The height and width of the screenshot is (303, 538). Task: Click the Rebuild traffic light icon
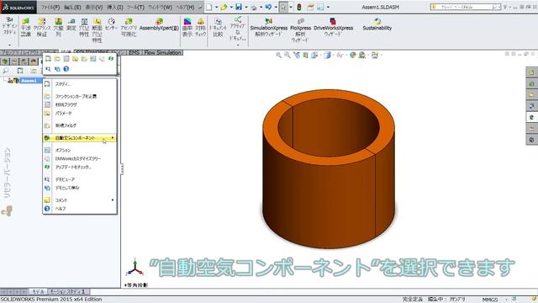coord(299,7)
